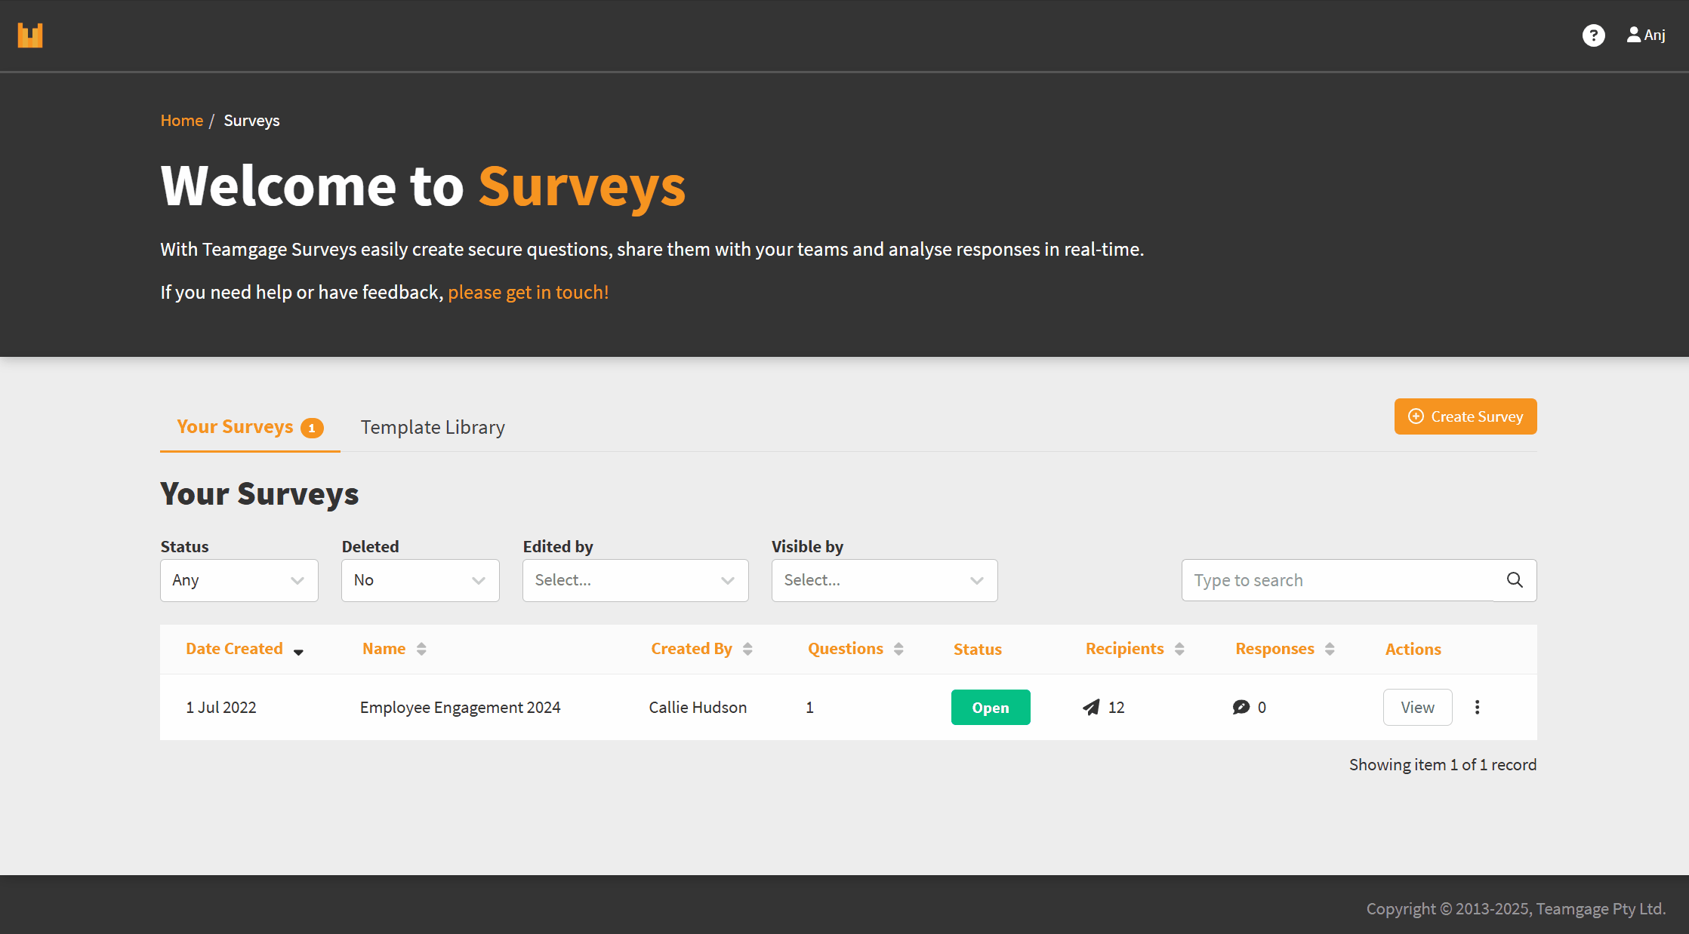Open the Deleted filter dropdown

(x=421, y=580)
